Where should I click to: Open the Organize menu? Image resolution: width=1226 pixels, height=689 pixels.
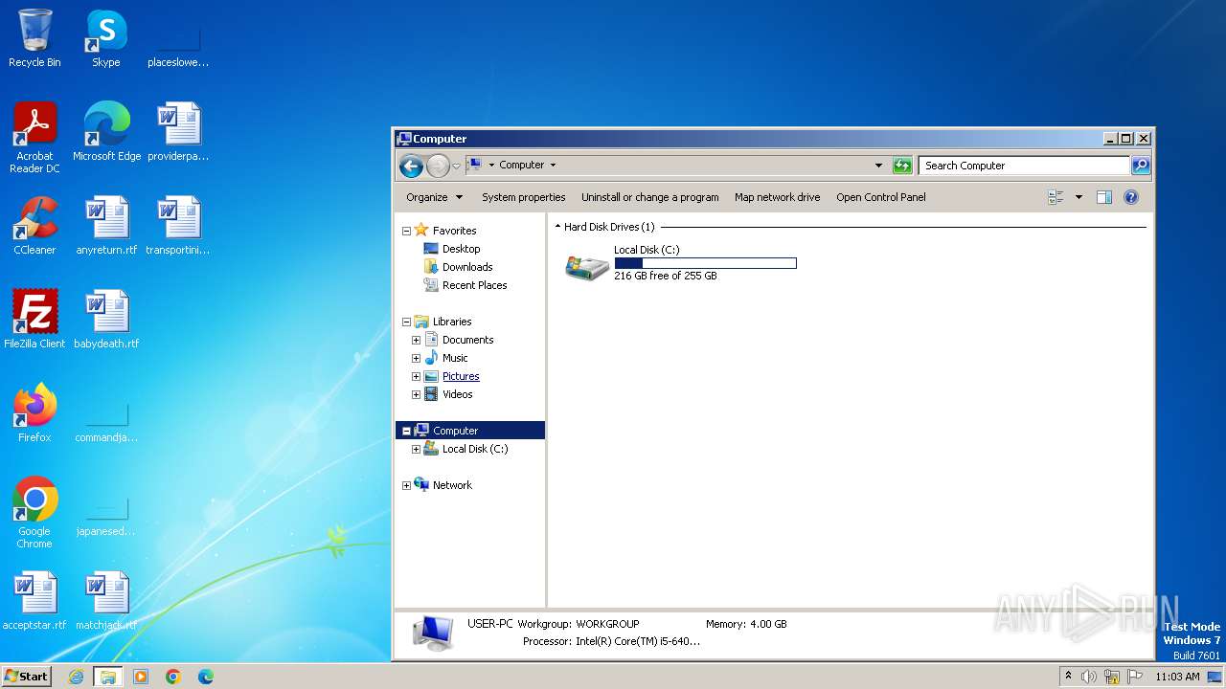click(x=434, y=197)
